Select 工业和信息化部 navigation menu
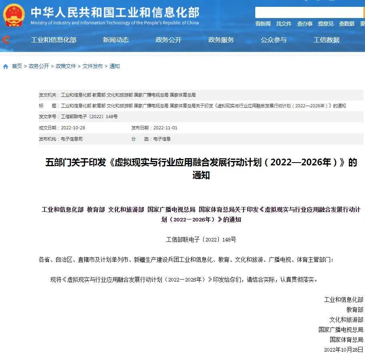This screenshot has height=354, width=365. click(x=54, y=40)
